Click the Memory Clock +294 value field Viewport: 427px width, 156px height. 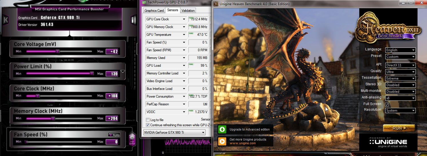[x=112, y=118]
